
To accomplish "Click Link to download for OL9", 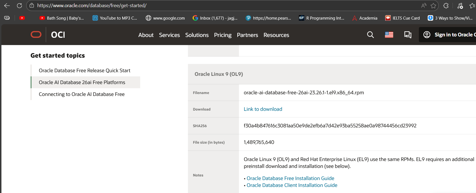I will [263, 109].
